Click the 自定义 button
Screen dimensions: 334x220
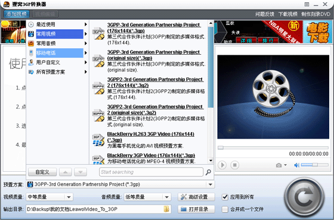click(42, 172)
